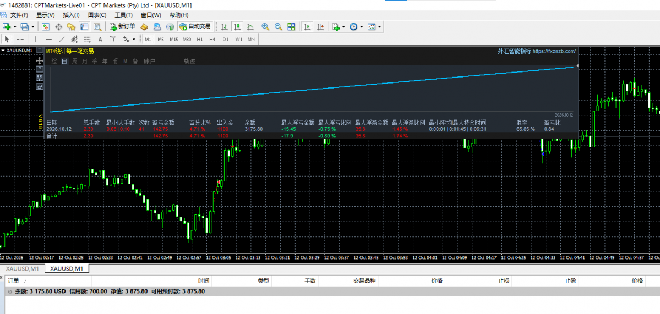
Task: Select the trendline drawing tool
Action: 62,39
